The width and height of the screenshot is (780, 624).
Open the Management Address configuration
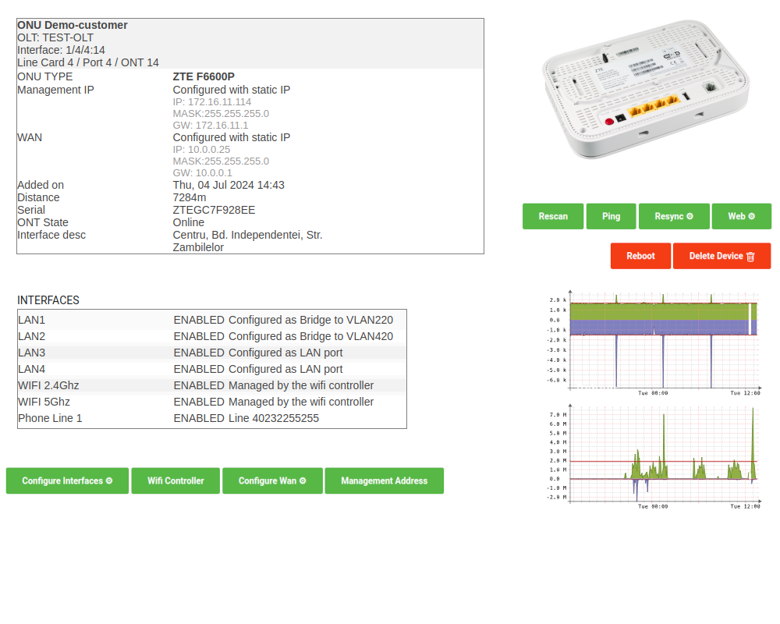384,481
